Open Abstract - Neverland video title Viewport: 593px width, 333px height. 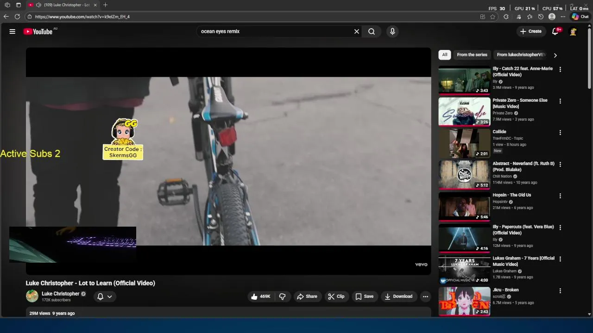tap(524, 166)
